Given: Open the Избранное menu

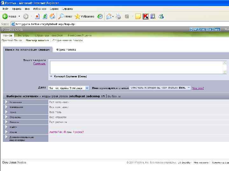Looking at the screenshot, I should coord(39,9).
